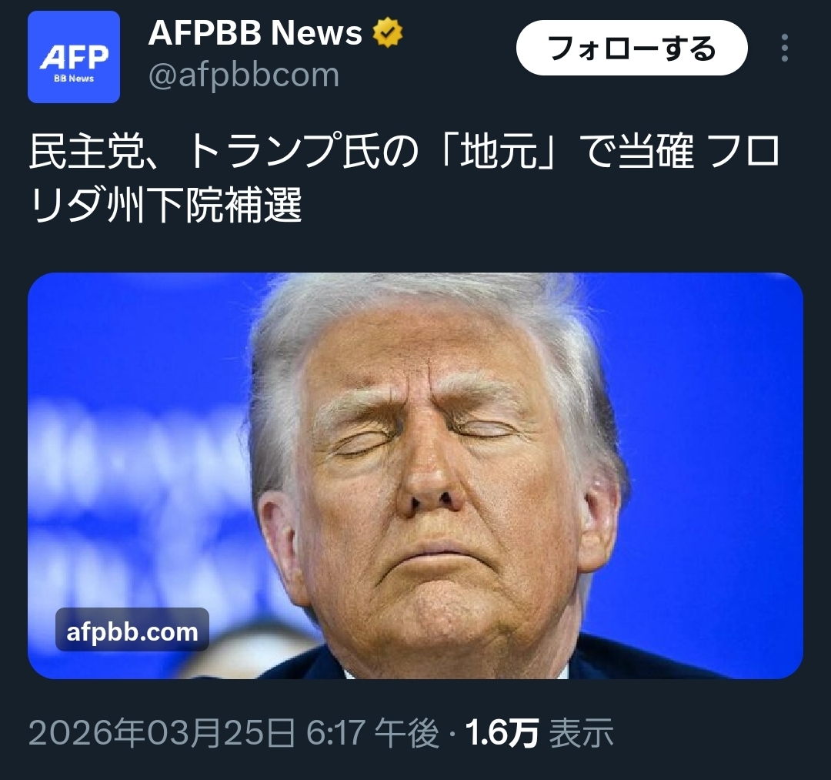Open the AFPBB News display name
The height and width of the screenshot is (780, 831).
pyautogui.click(x=255, y=32)
